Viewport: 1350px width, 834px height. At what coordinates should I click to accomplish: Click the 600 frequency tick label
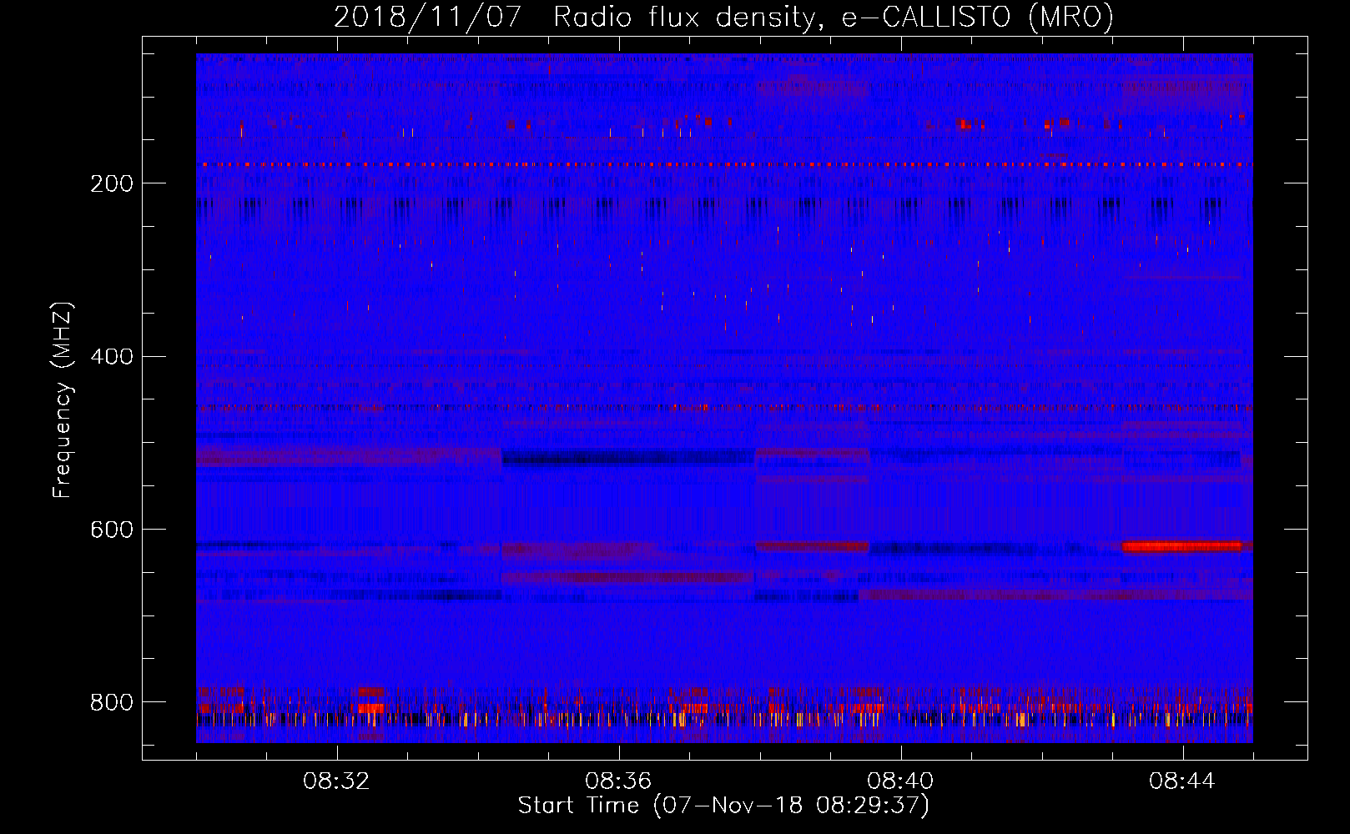pyautogui.click(x=112, y=530)
